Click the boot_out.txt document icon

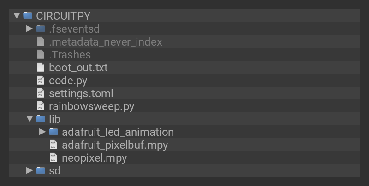click(41, 67)
